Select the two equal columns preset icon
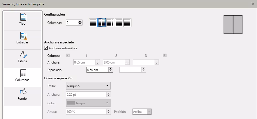This screenshot has width=257, height=119. click(x=101, y=23)
